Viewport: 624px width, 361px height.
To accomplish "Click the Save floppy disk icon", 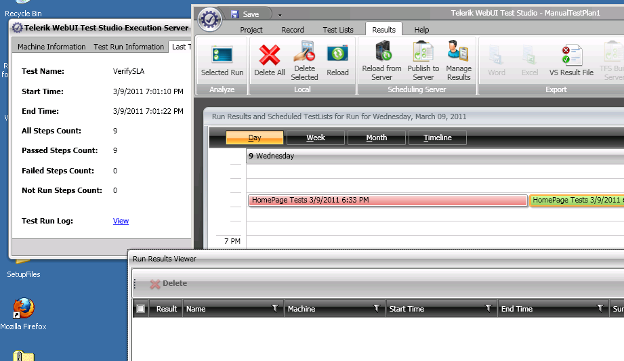I will click(x=235, y=14).
